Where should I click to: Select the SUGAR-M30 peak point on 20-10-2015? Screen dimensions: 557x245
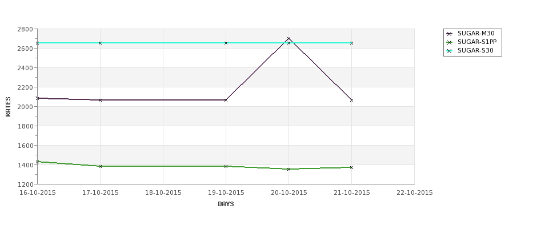(x=289, y=39)
